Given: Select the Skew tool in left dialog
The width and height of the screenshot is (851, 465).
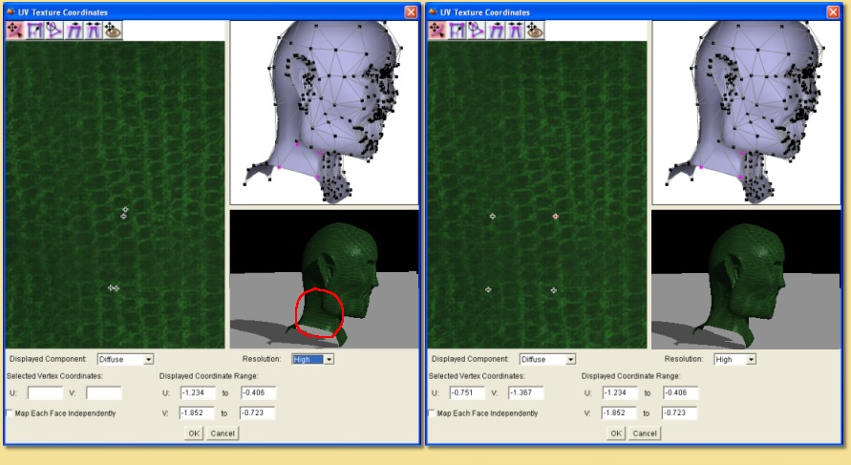Looking at the screenshot, I should click(x=73, y=31).
